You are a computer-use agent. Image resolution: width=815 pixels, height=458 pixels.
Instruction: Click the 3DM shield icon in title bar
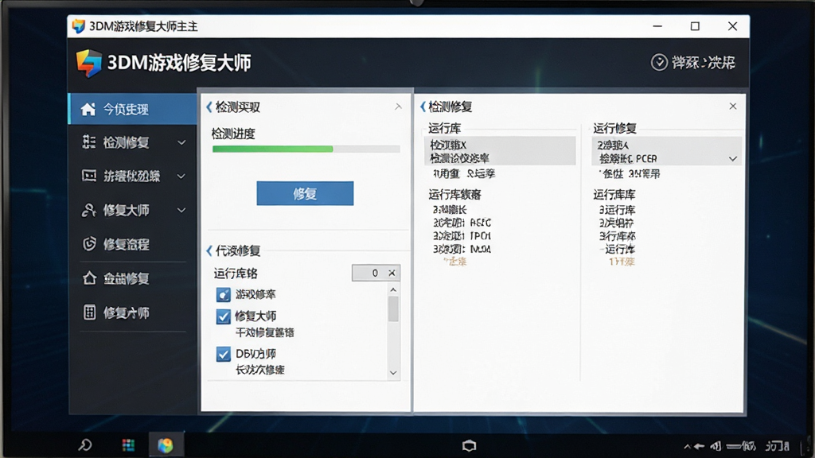(79, 26)
